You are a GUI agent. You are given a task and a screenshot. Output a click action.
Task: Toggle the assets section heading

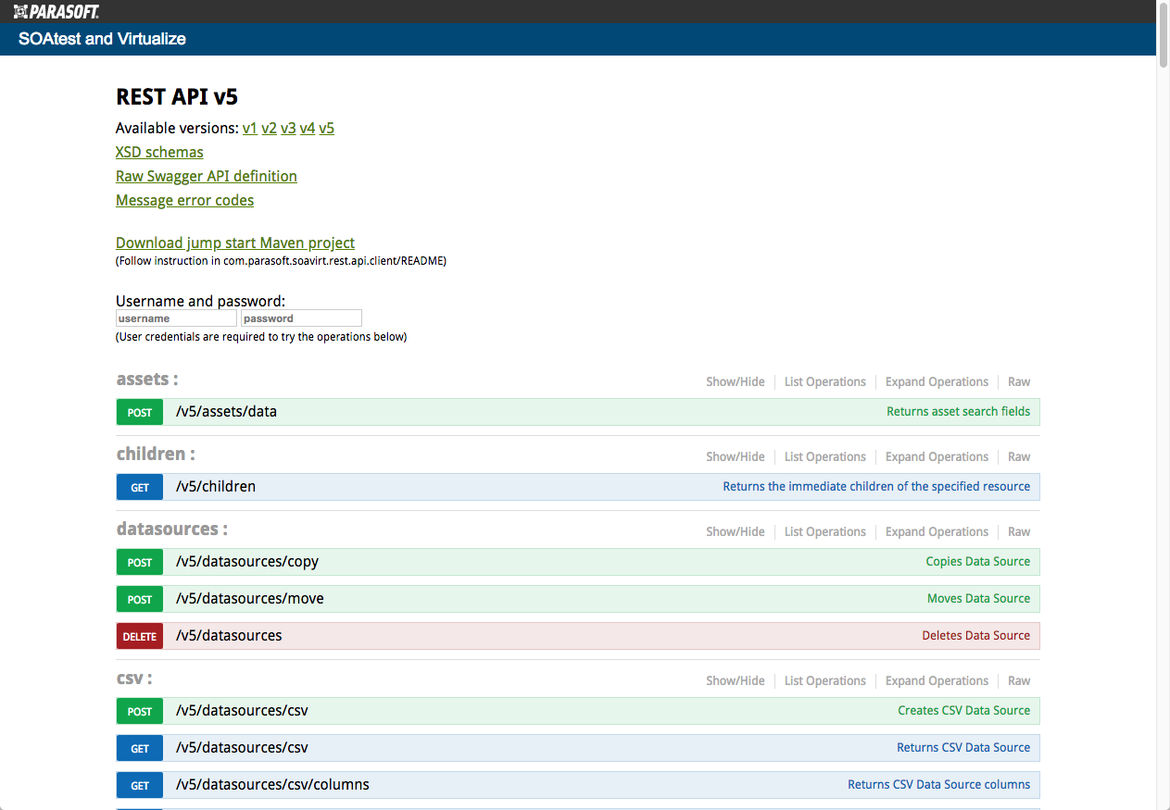147,380
